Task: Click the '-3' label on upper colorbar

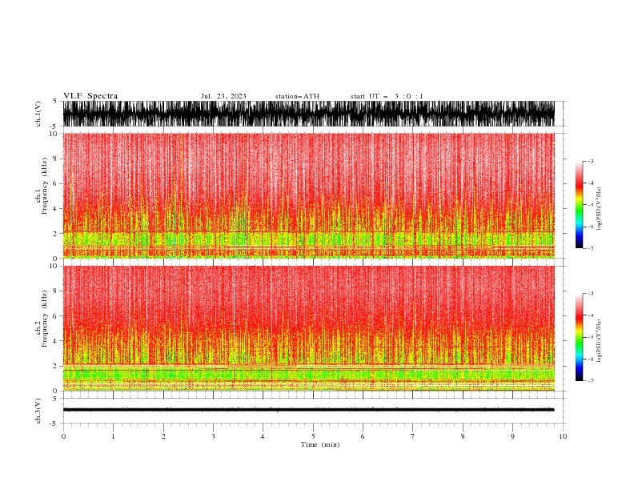Action: (x=590, y=161)
